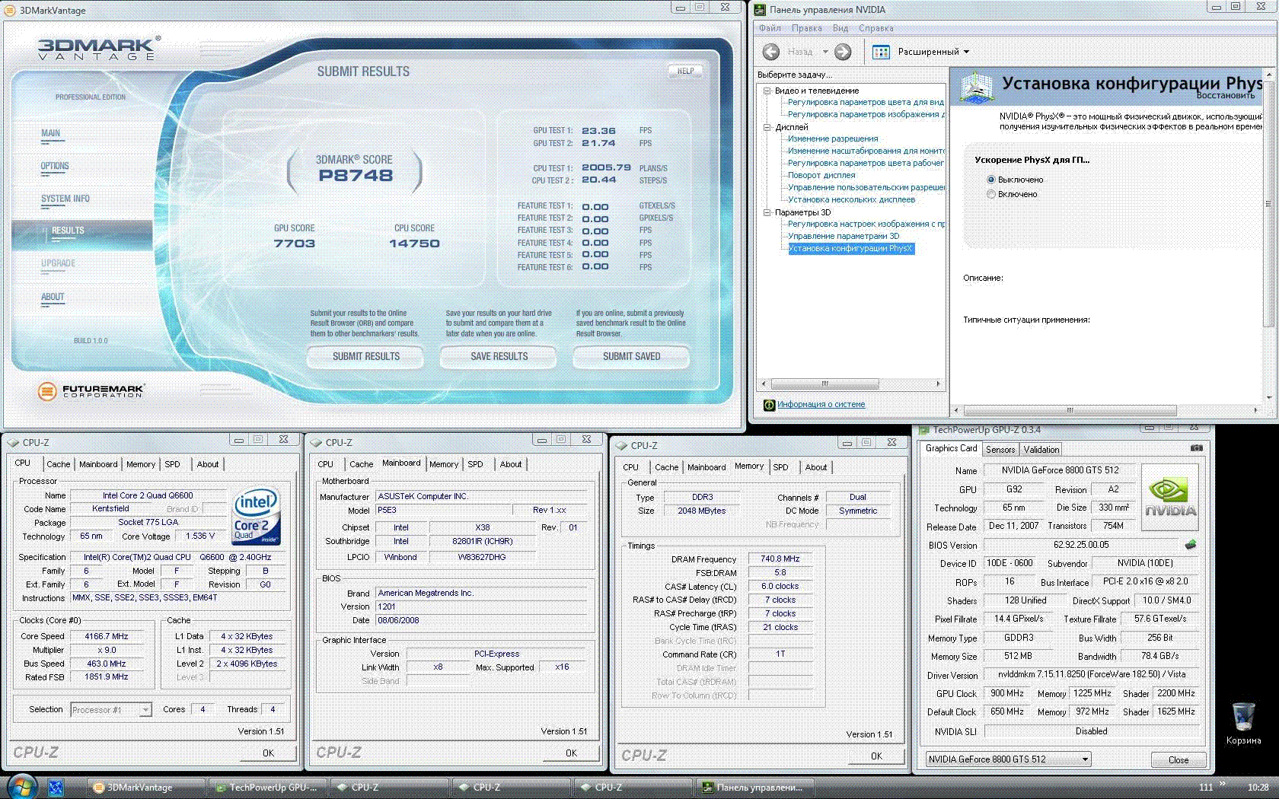Viewport: 1279px width, 799px height.
Task: Select Установка нескольких дисплеев tree item
Action: pyautogui.click(x=851, y=199)
